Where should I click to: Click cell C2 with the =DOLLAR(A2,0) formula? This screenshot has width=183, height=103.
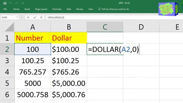(x=105, y=49)
